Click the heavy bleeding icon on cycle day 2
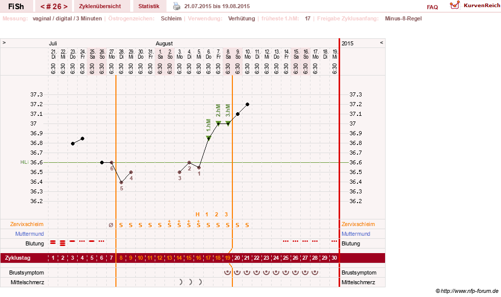Viewport: 501px width, 297px height. (x=63, y=243)
